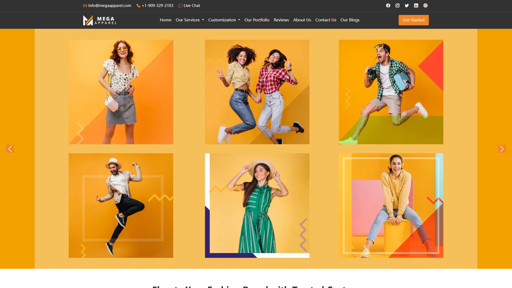Open the Twitter social icon

tap(407, 5)
